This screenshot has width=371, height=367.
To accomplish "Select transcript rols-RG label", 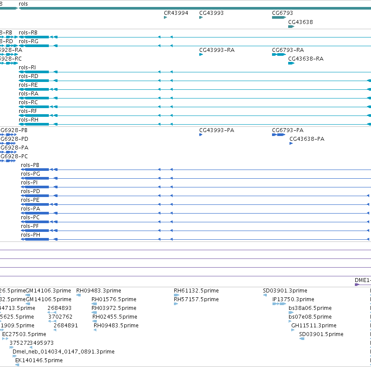I will pyautogui.click(x=28, y=41).
